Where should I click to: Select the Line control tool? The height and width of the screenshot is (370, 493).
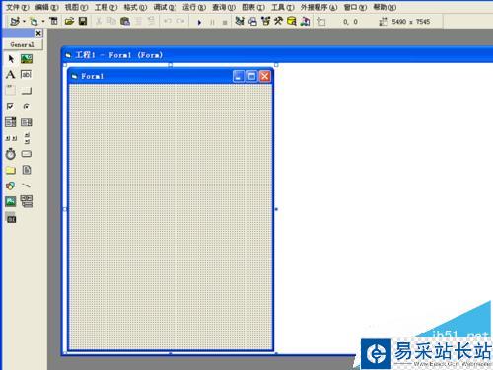[27, 185]
